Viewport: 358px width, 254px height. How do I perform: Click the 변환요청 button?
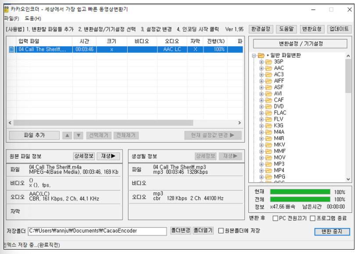click(312, 29)
